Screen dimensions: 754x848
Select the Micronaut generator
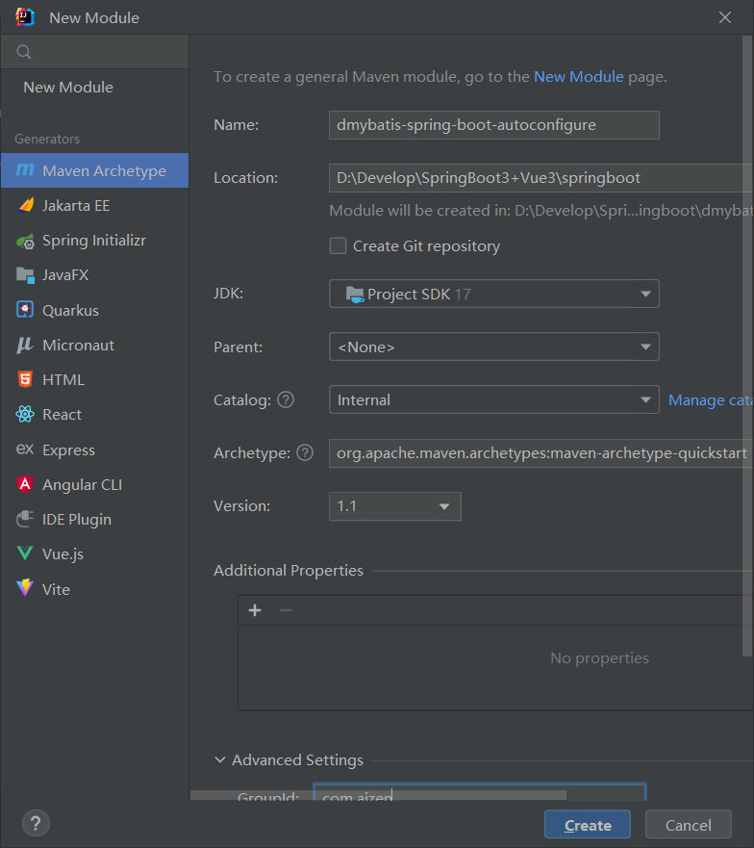point(77,345)
